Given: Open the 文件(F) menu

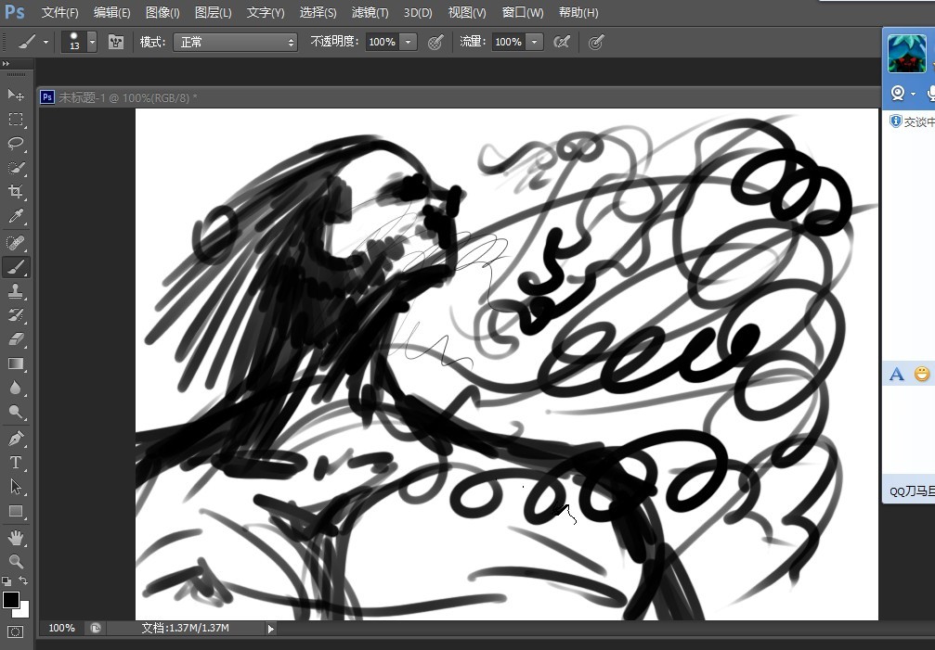Looking at the screenshot, I should click(x=60, y=12).
